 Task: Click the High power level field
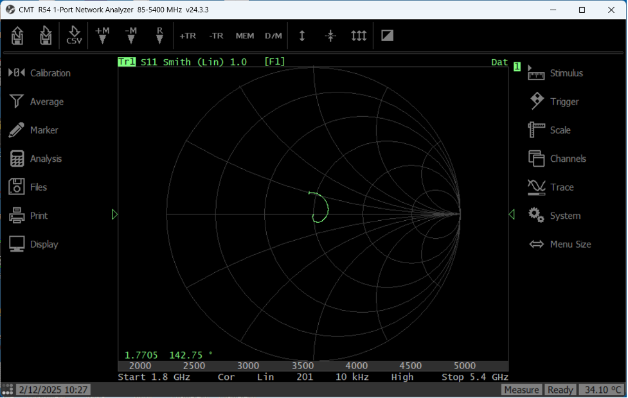tap(402, 377)
